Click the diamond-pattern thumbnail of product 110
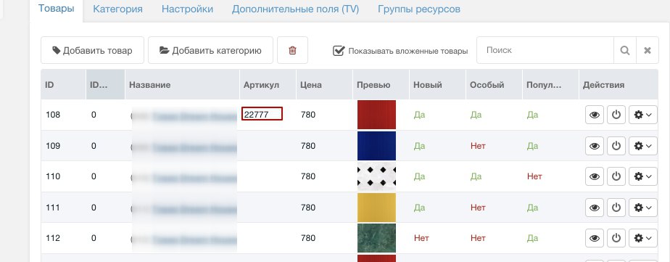Screen dimensions: 670x262 coord(376,176)
